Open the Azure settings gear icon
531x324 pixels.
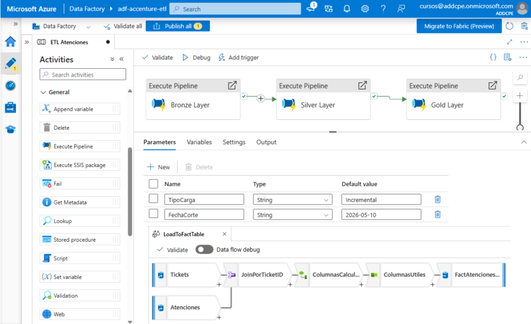(x=365, y=9)
